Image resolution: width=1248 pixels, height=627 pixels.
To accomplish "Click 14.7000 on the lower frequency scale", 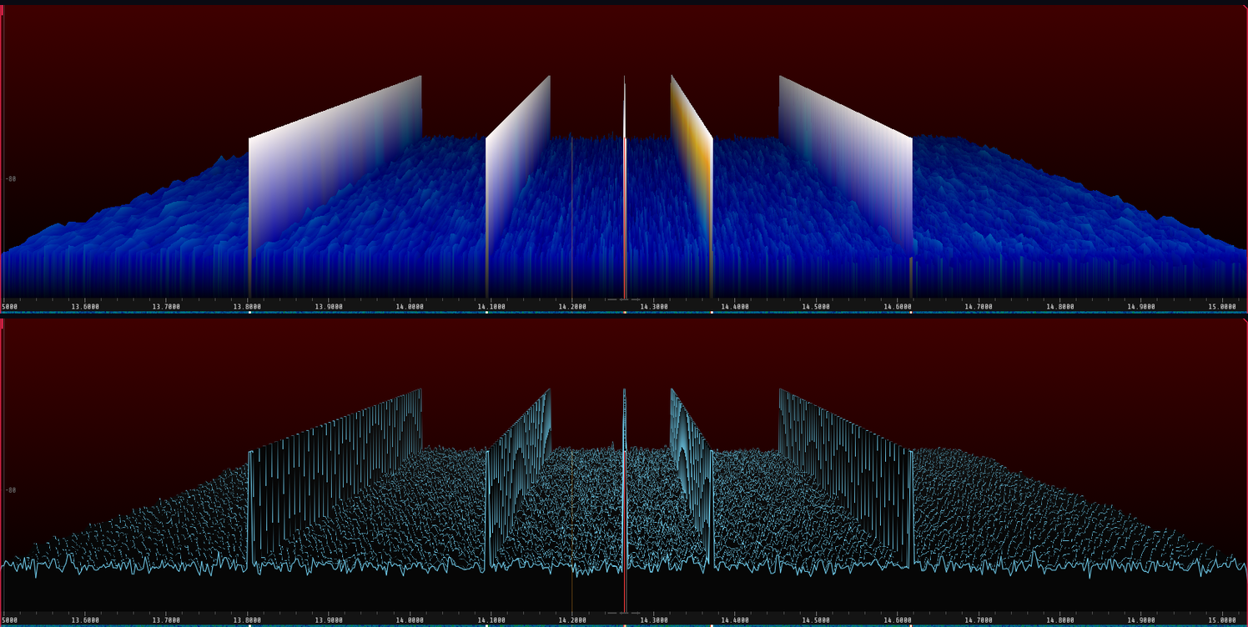I will pos(979,620).
